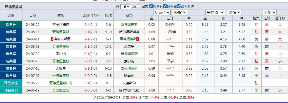Click the 哥德堡盖斯(中) home team entry

61,83
